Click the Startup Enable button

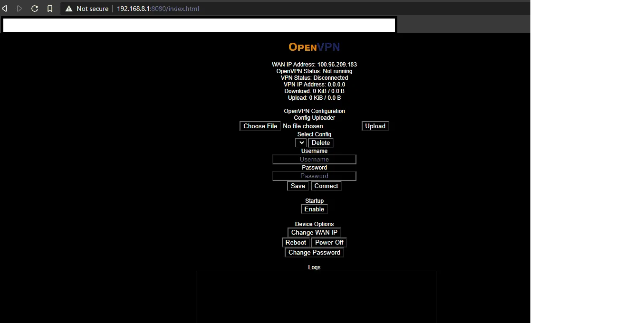tap(314, 209)
